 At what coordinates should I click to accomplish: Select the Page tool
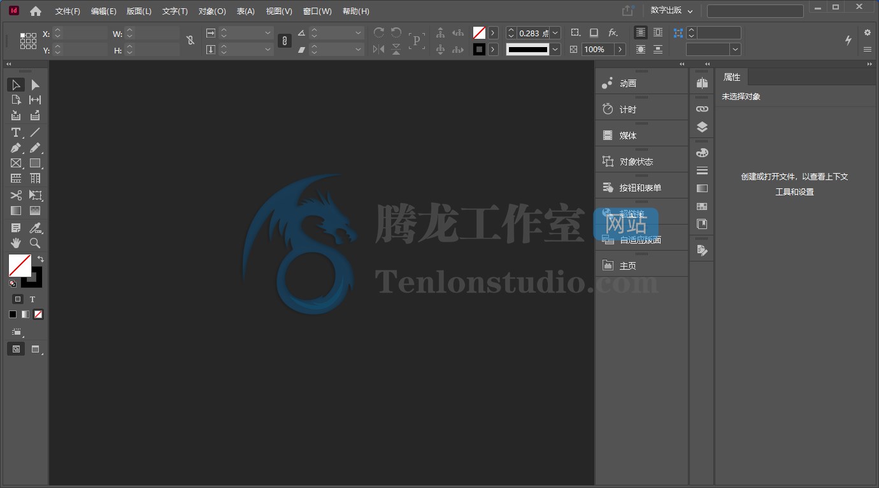coord(16,100)
